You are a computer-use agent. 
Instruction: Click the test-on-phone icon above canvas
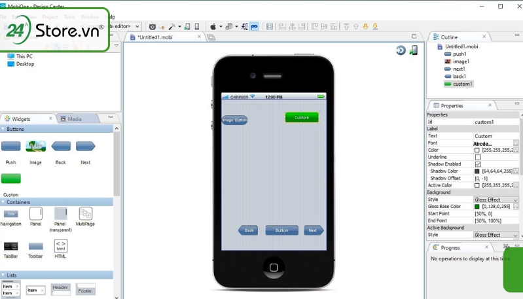414,50
